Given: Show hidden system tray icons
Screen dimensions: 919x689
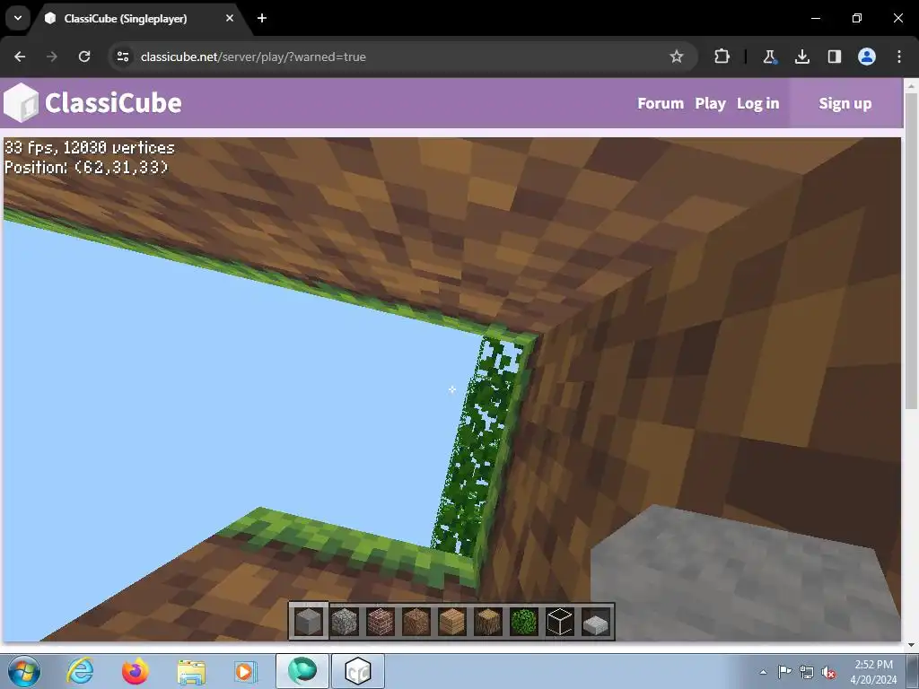Looking at the screenshot, I should (763, 672).
